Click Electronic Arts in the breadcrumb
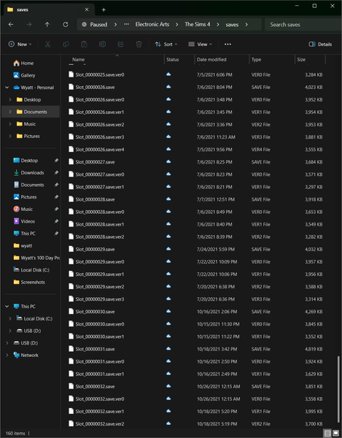This screenshot has height=438, width=342. click(152, 25)
